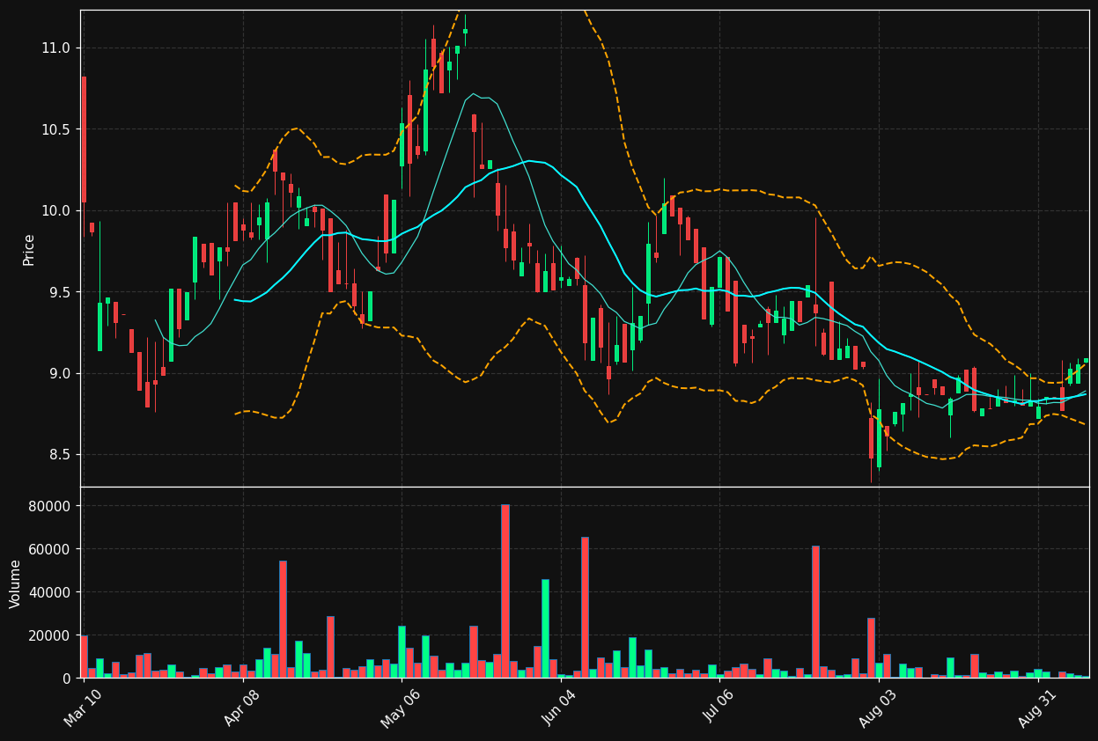Select the Aug 31 date label
This screenshot has height=741, width=1098.
pyautogui.click(x=1037, y=708)
